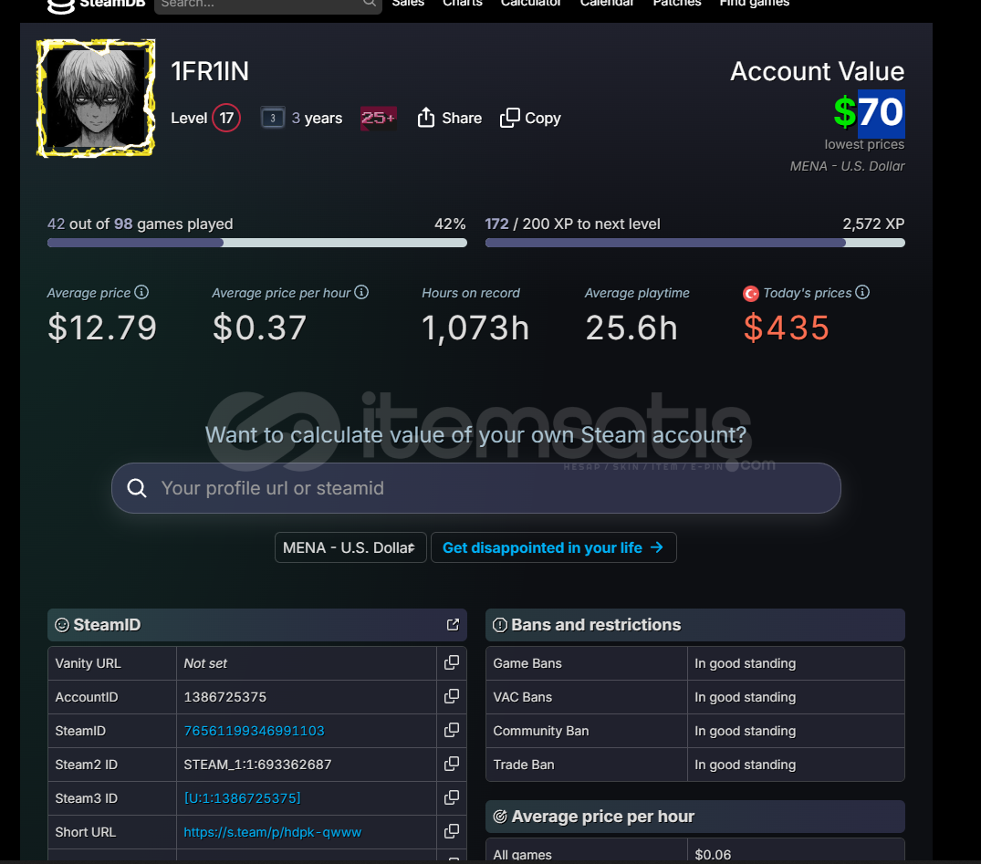Click the Turkey flag icon near Today's prices
Image resolution: width=981 pixels, height=864 pixels.
coord(751,294)
